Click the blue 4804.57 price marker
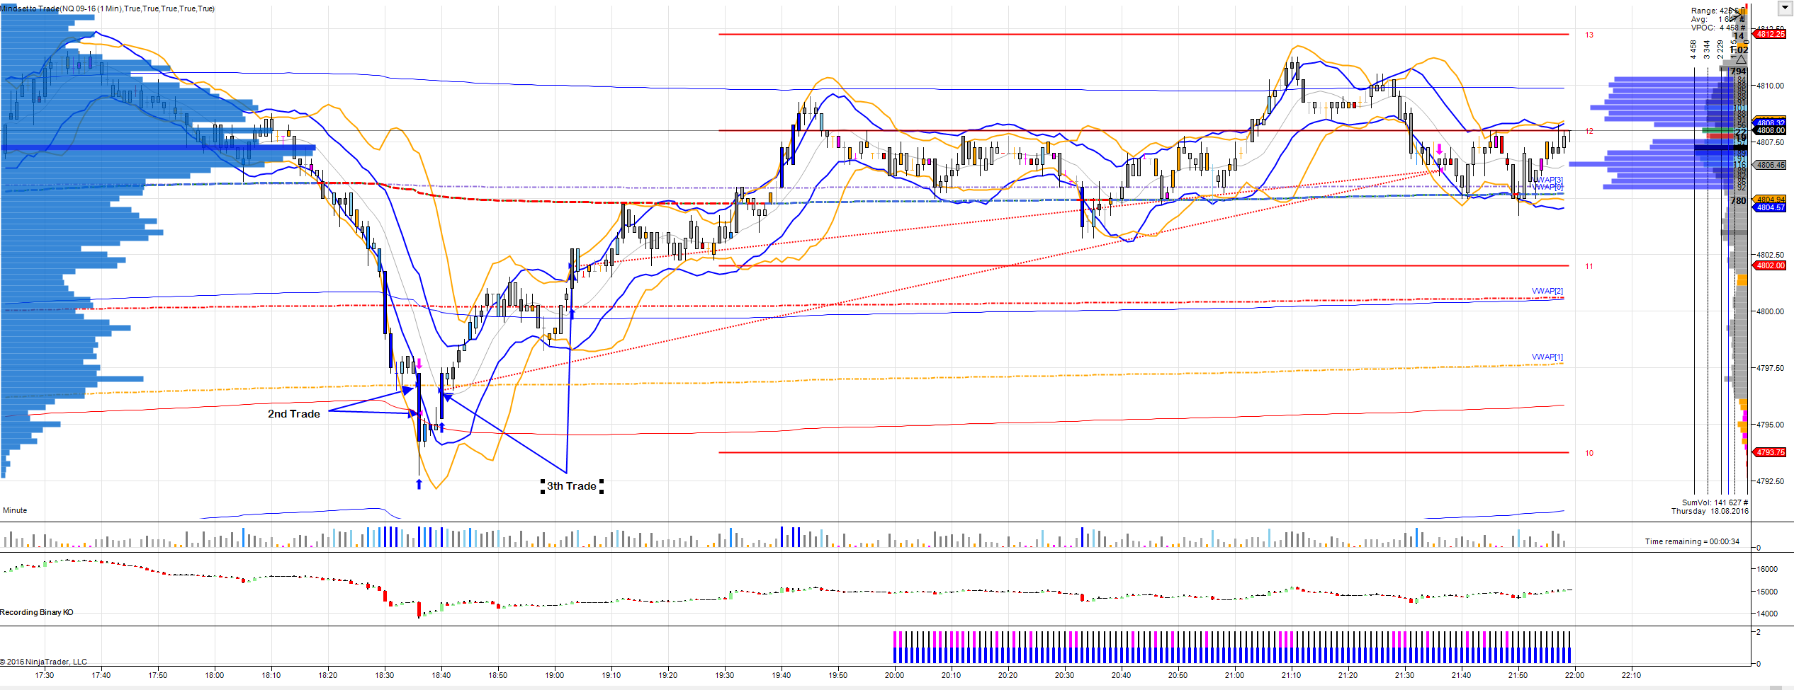 [1769, 207]
